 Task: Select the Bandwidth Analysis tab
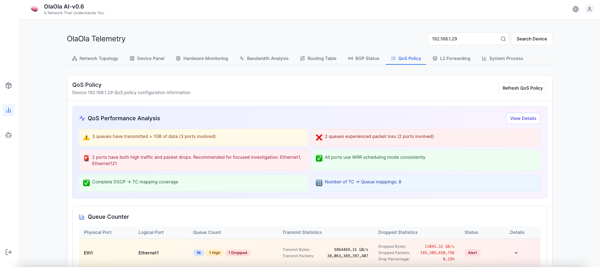pyautogui.click(x=264, y=58)
